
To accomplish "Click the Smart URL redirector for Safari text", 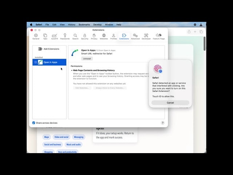I will [x=96, y=54].
